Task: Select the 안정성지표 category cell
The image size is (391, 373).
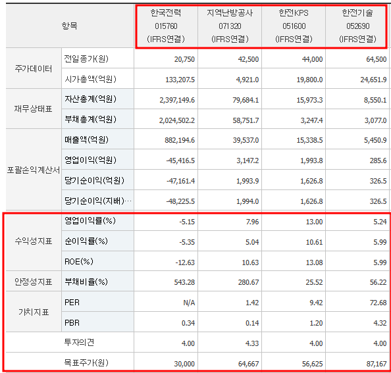Action: pyautogui.click(x=34, y=282)
